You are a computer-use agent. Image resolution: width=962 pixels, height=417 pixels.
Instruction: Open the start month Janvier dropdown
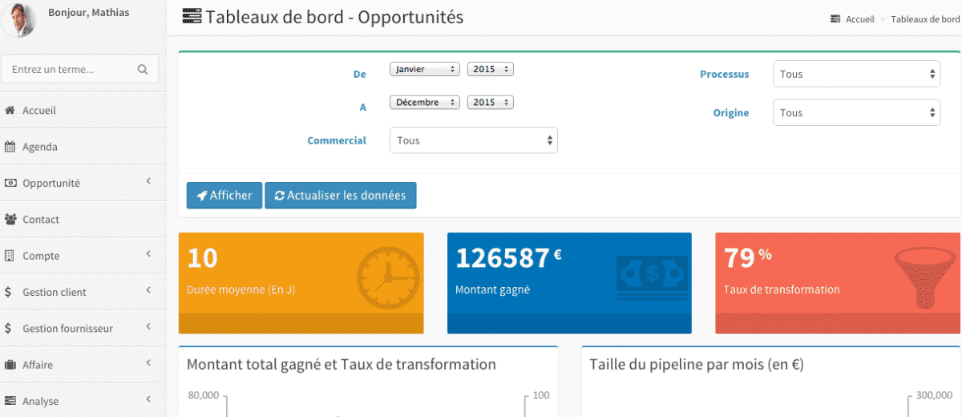click(425, 69)
